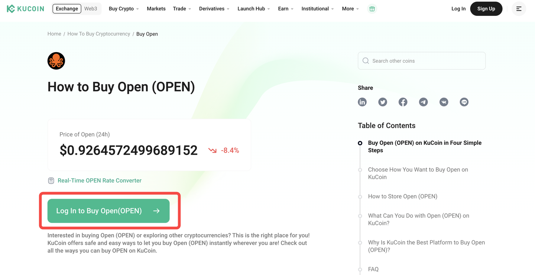Share on Twitter
Screen dimensions: 535x275
pyautogui.click(x=382, y=102)
